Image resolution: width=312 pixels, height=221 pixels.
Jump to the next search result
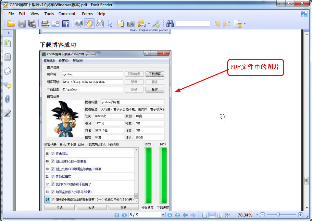[226, 24]
